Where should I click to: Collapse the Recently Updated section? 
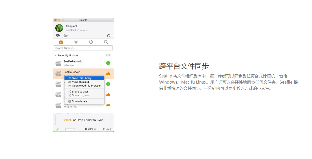point(56,55)
